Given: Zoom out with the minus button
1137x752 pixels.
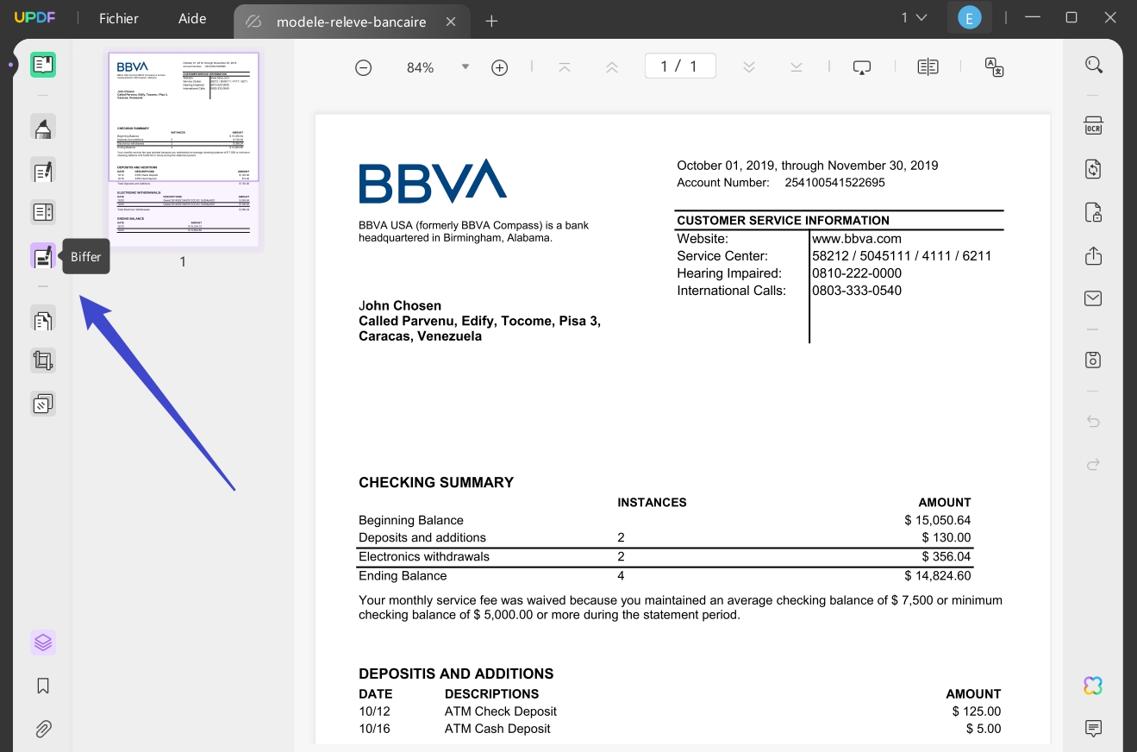Looking at the screenshot, I should (364, 67).
